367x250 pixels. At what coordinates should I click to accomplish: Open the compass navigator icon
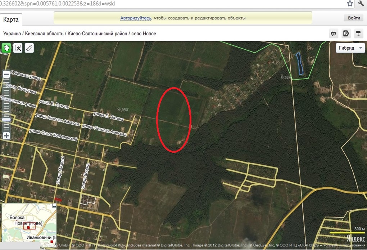point(346,34)
